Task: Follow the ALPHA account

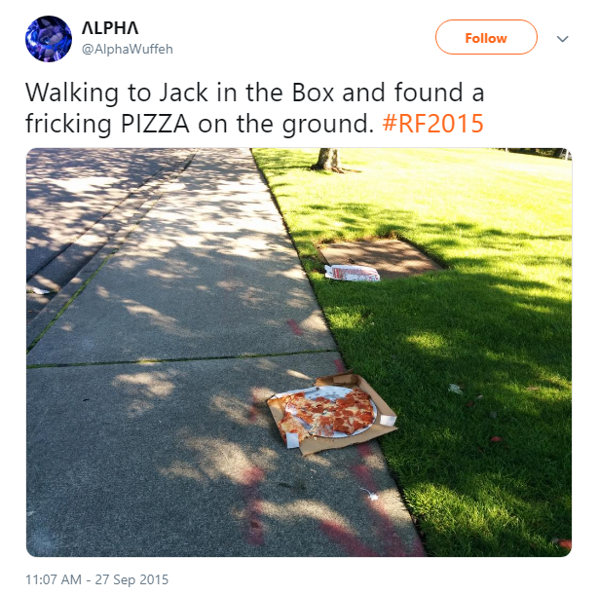Action: (486, 37)
